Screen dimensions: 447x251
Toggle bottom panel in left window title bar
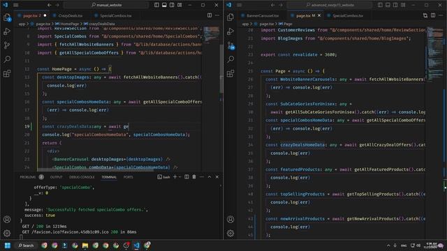pyautogui.click(x=164, y=5)
